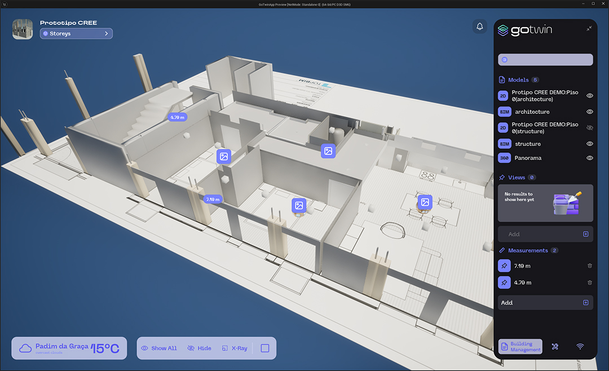
Task: Select the structure BIM model entry
Action: pos(527,144)
